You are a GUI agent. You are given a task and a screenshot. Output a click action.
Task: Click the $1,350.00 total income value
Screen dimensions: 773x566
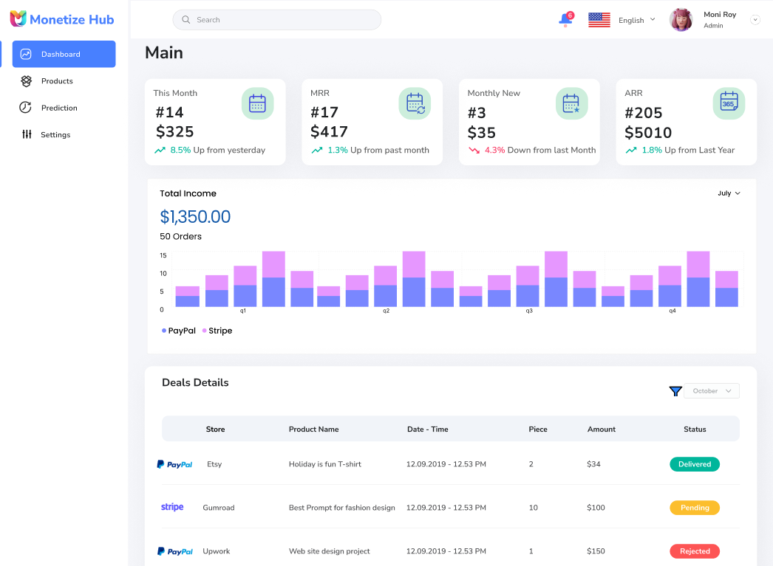195,216
